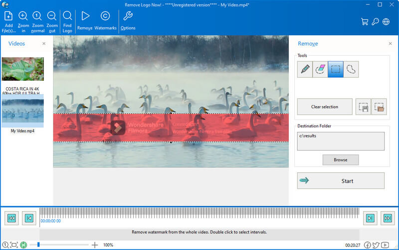The width and height of the screenshot is (399, 250).
Task: Click the Find Logo toolbar button
Action: point(67,20)
